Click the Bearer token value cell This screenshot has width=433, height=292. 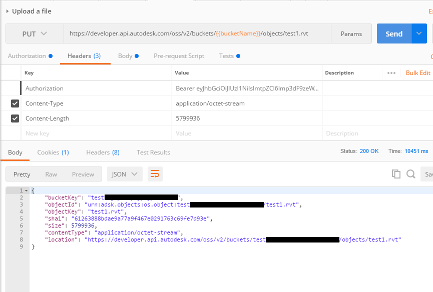[x=247, y=88]
